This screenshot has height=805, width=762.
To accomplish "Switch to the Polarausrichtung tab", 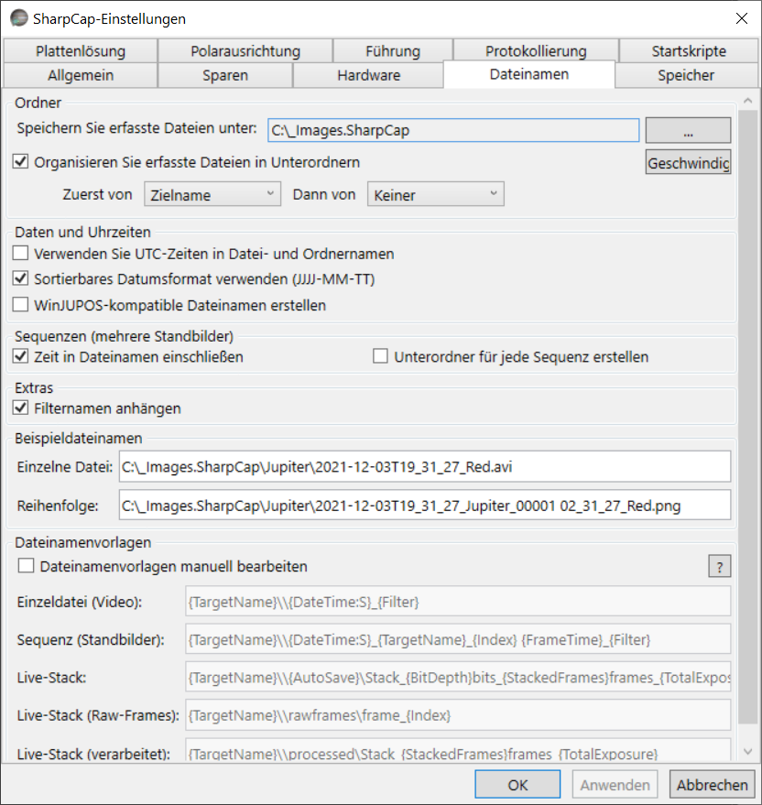I will click(x=245, y=50).
